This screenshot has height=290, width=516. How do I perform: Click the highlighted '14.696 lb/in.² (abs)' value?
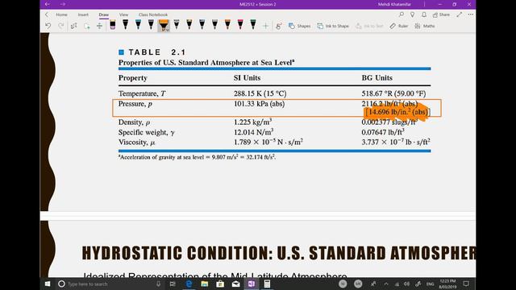pos(397,112)
